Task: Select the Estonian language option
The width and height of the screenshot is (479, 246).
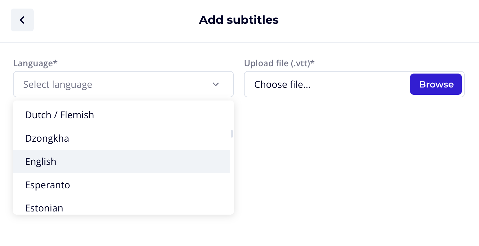Action: point(44,208)
